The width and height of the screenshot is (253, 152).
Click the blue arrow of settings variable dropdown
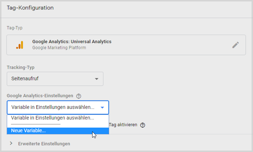point(102,107)
